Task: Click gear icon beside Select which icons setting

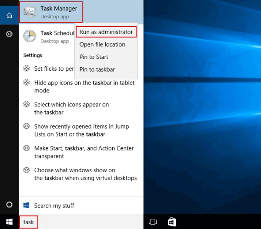Action: 27,104
